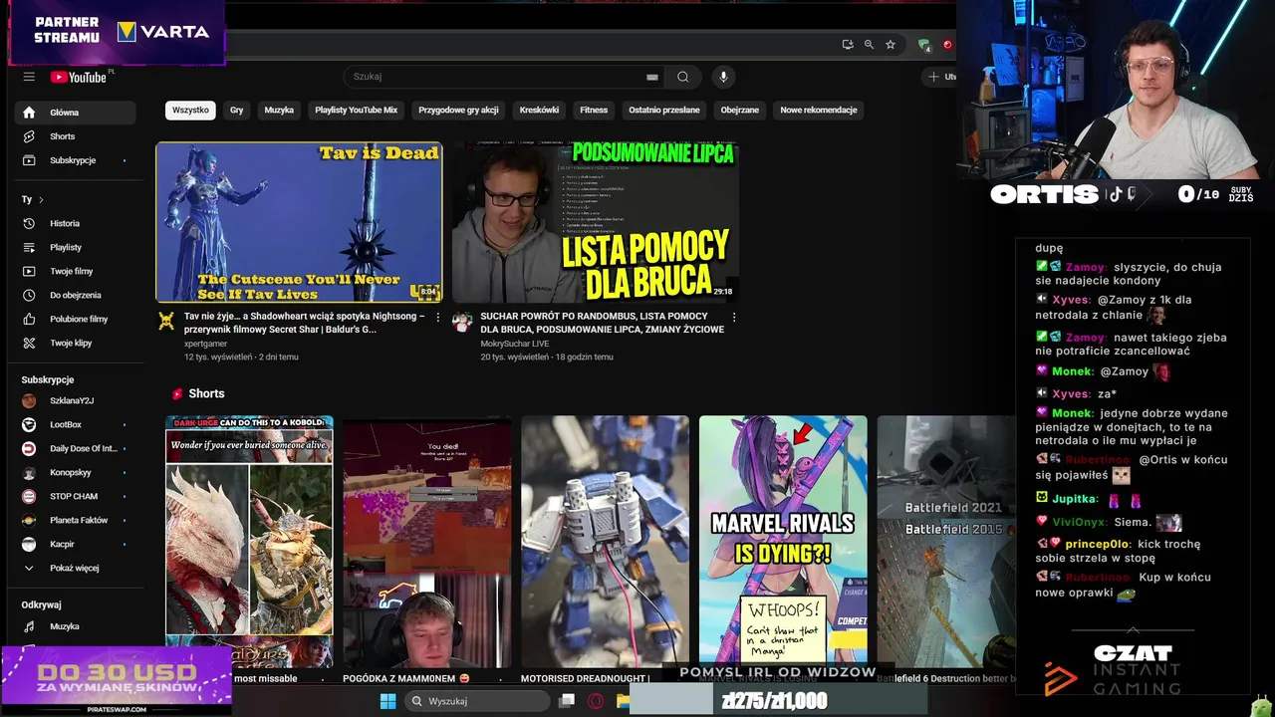Open the LISTA POMOCY DLA BRUCA thumbnail

tap(596, 222)
